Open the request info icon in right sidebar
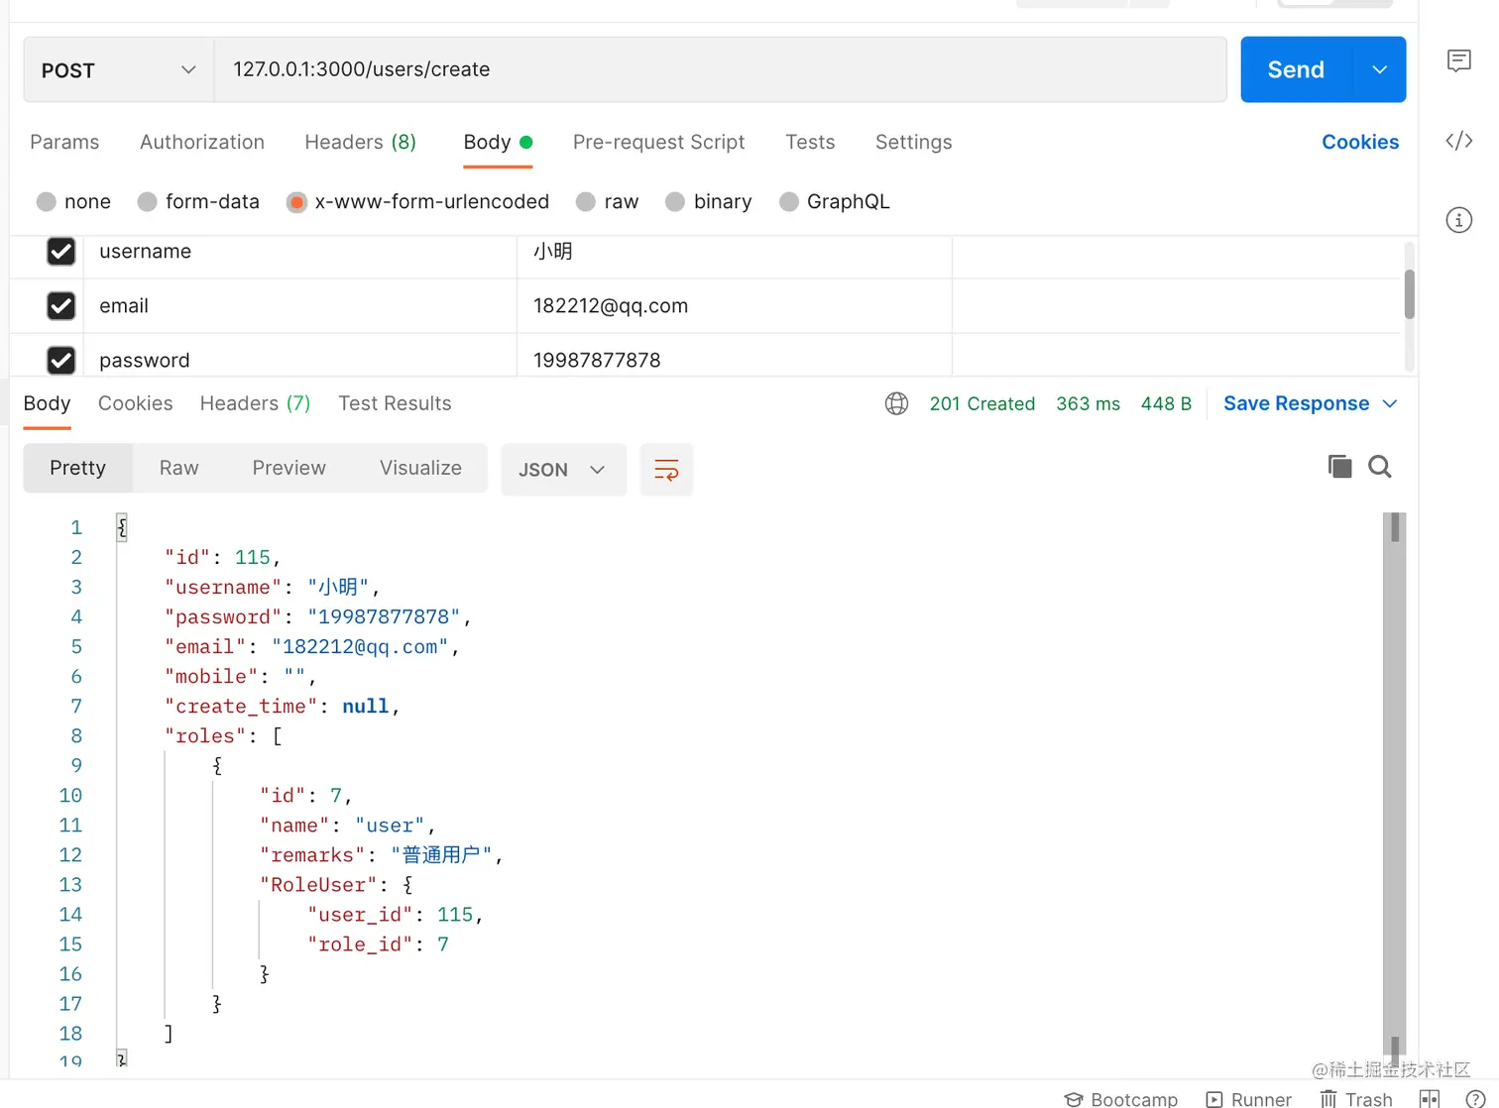 click(1458, 220)
